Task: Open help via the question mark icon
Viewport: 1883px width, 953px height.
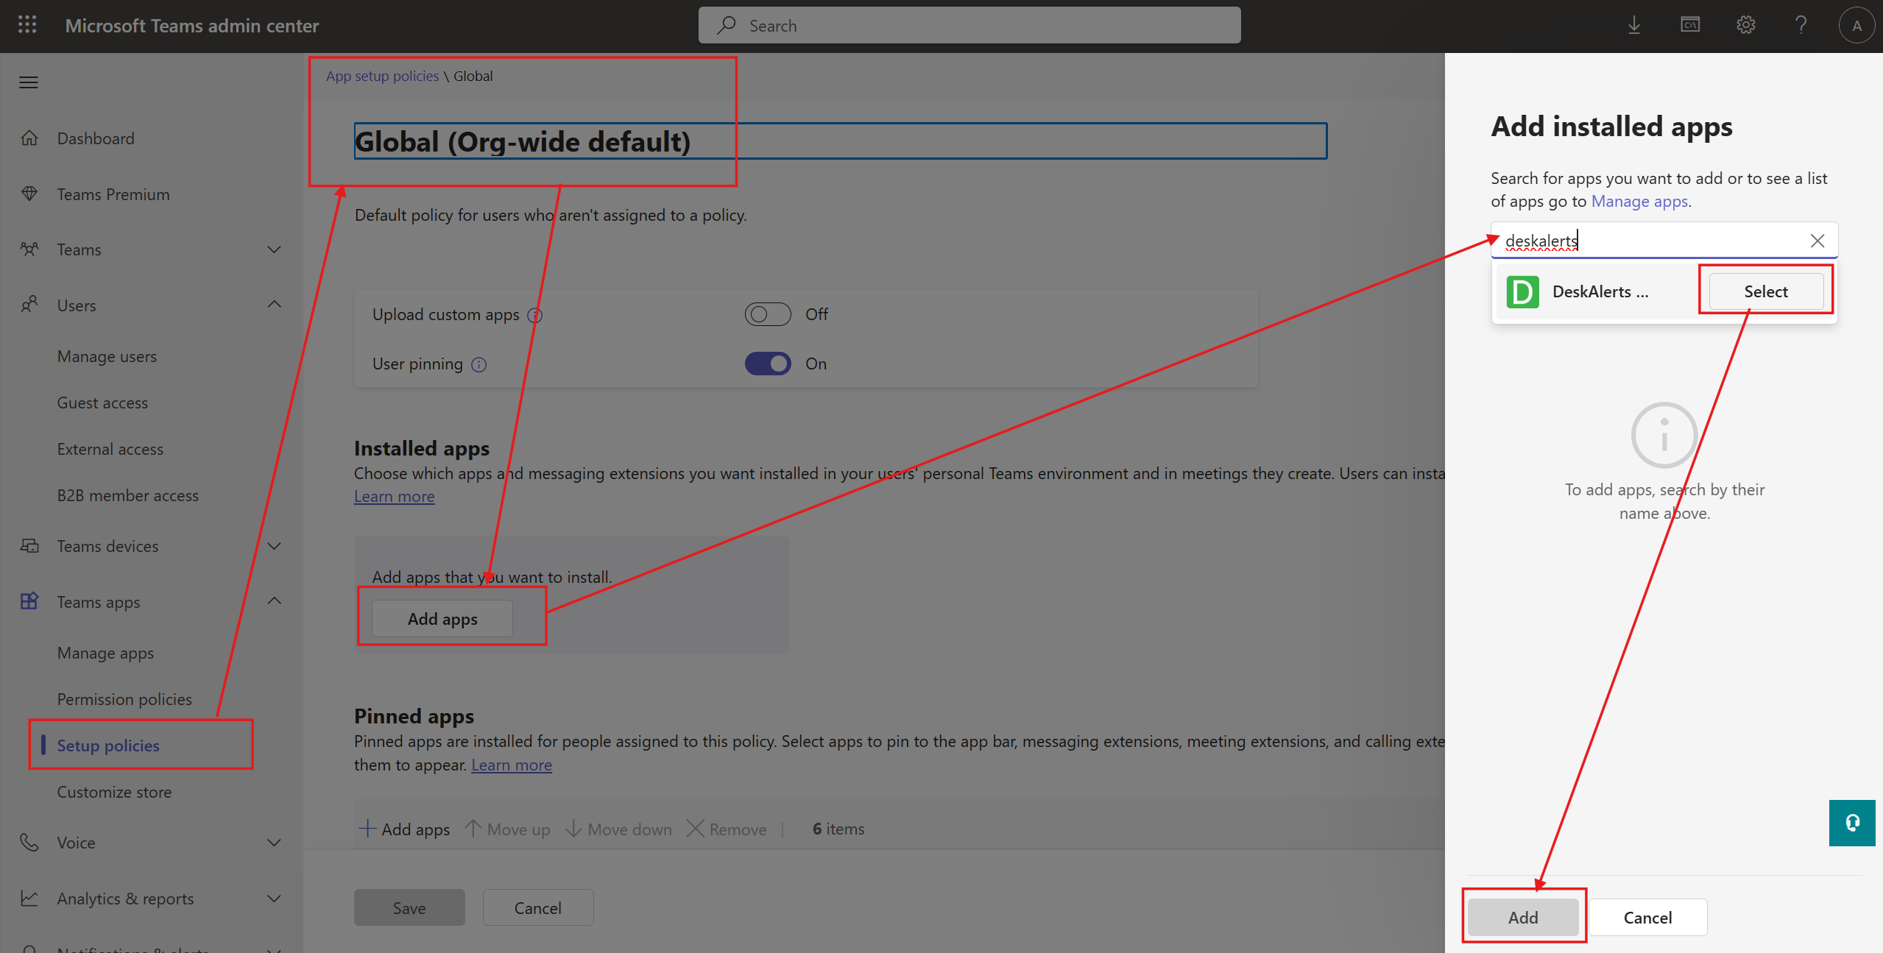Action: (x=1801, y=24)
